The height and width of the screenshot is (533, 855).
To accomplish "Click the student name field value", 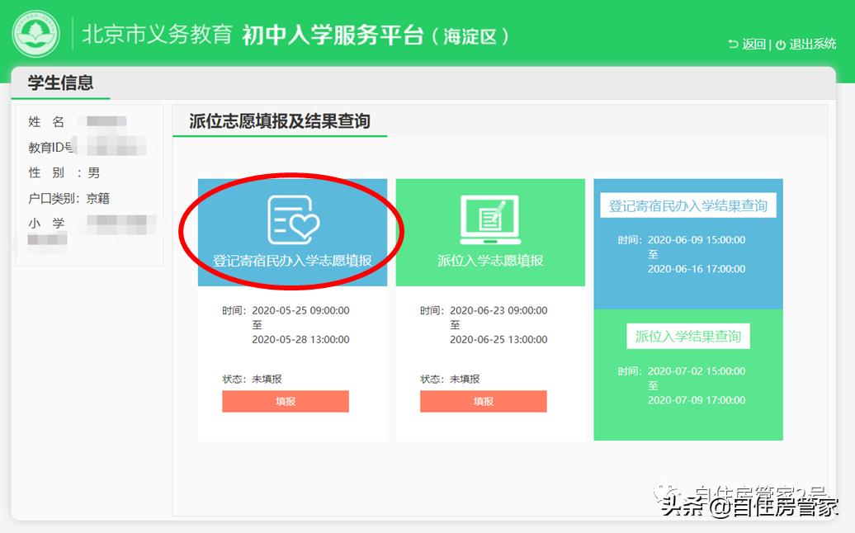I will point(107,121).
